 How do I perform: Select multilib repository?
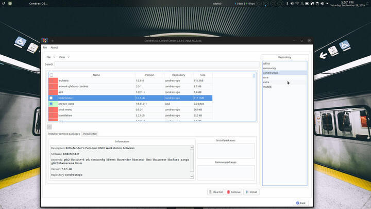pos(284,87)
